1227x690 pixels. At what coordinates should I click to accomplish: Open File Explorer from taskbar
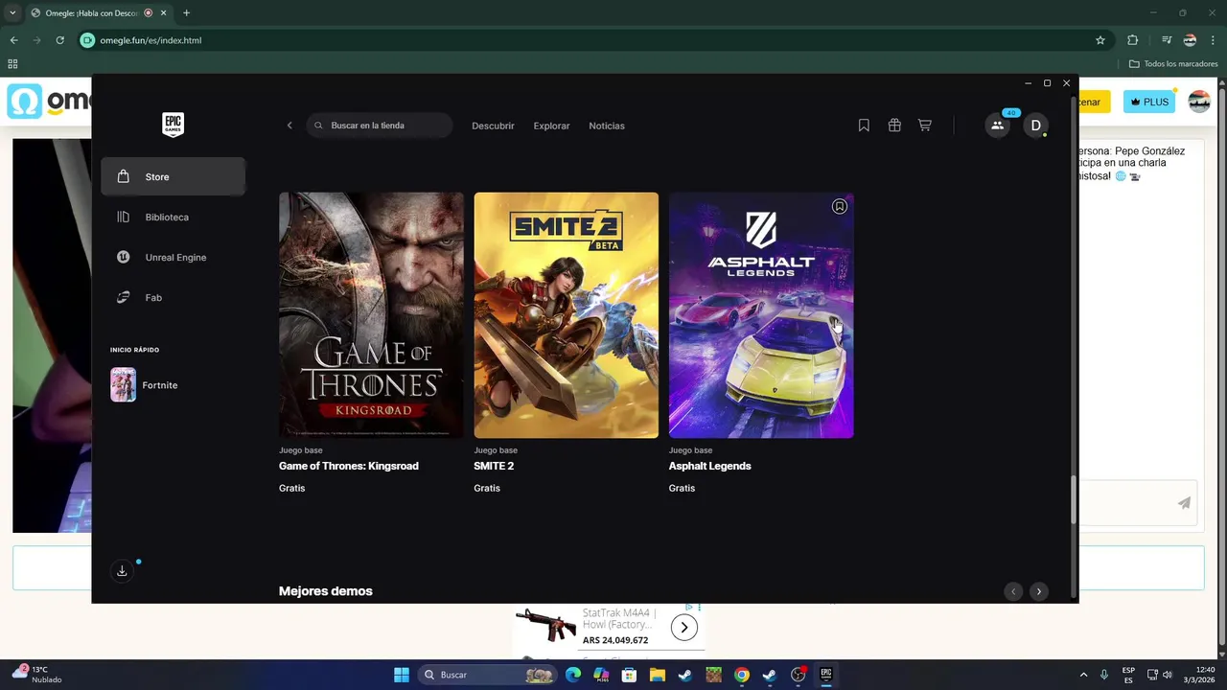click(657, 675)
